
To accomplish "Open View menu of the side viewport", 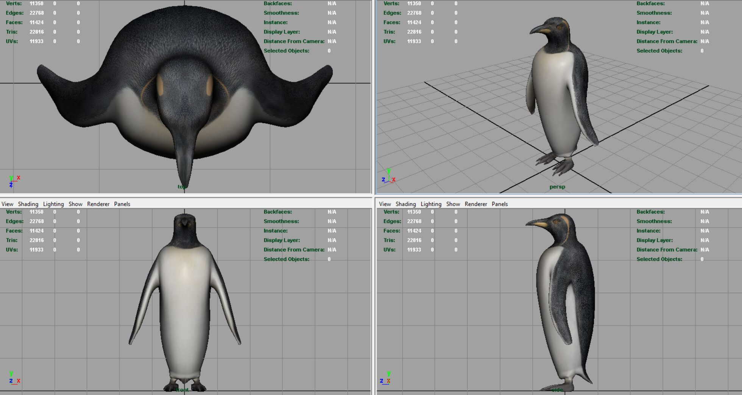I will point(385,204).
